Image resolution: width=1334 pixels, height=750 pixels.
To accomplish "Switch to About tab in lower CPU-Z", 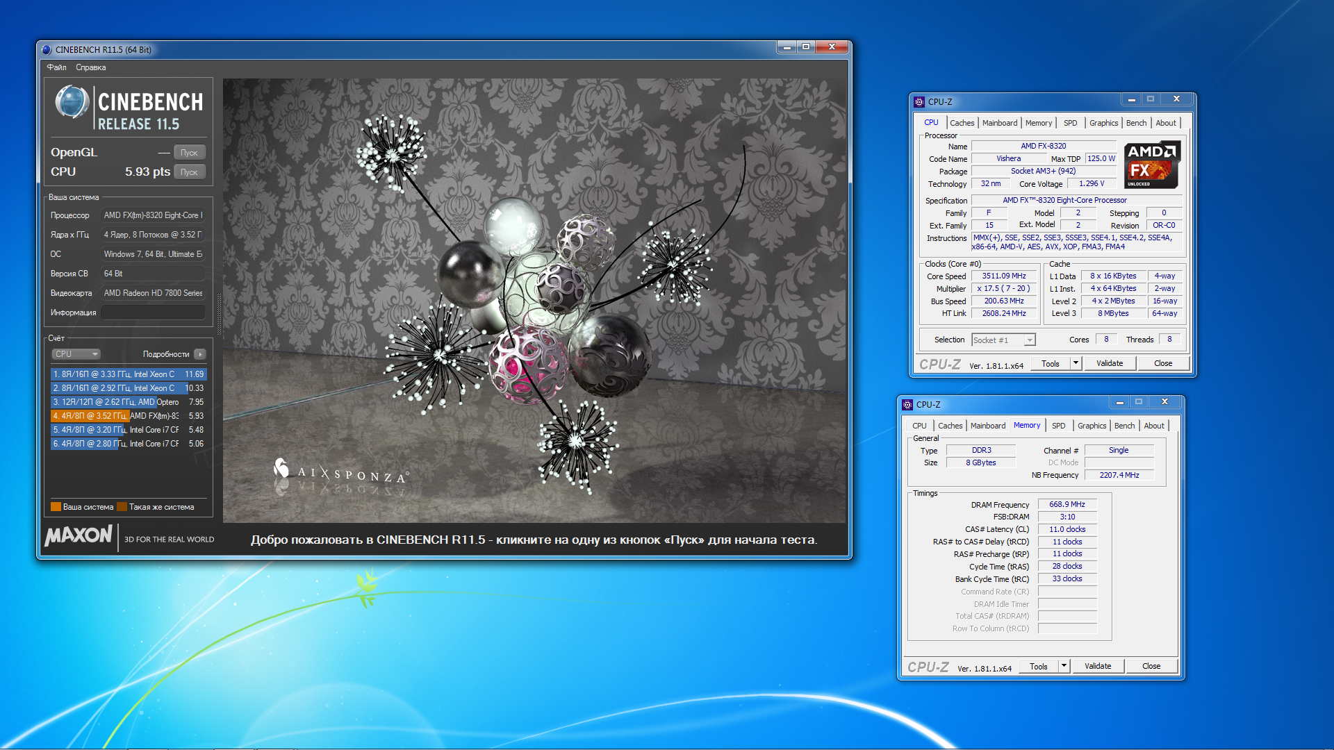I will [x=1154, y=426].
